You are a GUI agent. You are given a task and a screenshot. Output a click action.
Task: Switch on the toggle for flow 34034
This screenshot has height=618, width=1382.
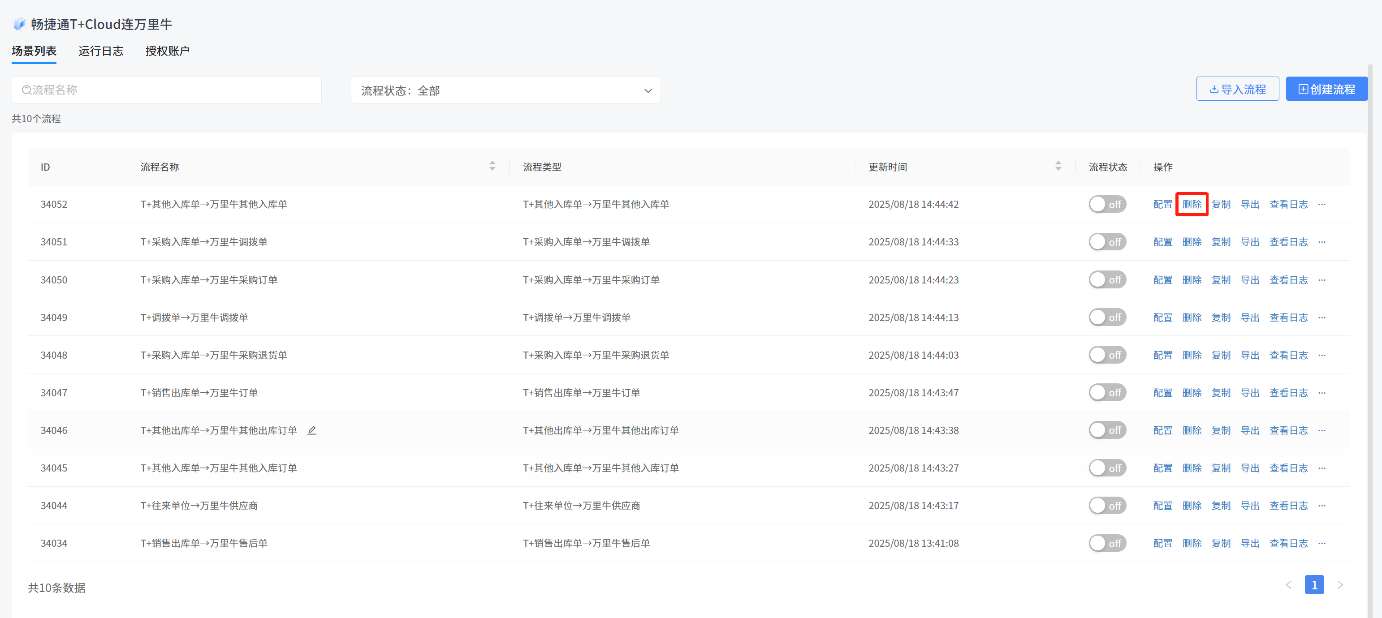point(1107,543)
